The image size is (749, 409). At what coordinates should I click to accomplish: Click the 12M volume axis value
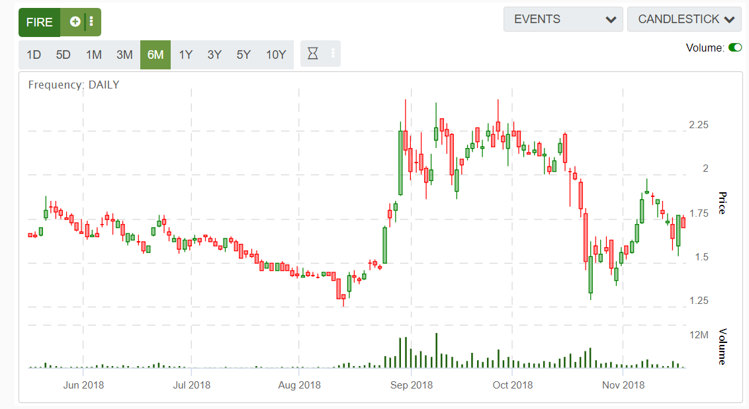[699, 335]
